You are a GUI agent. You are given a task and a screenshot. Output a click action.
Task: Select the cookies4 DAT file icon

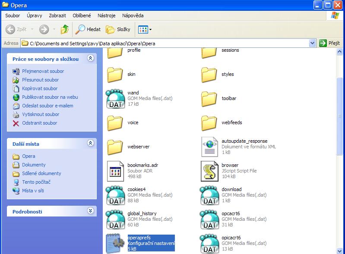tap(115, 195)
